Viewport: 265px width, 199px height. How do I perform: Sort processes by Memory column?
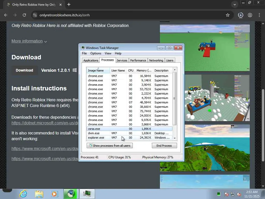coord(144,70)
